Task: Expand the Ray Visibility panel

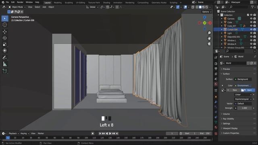Action: (228, 119)
